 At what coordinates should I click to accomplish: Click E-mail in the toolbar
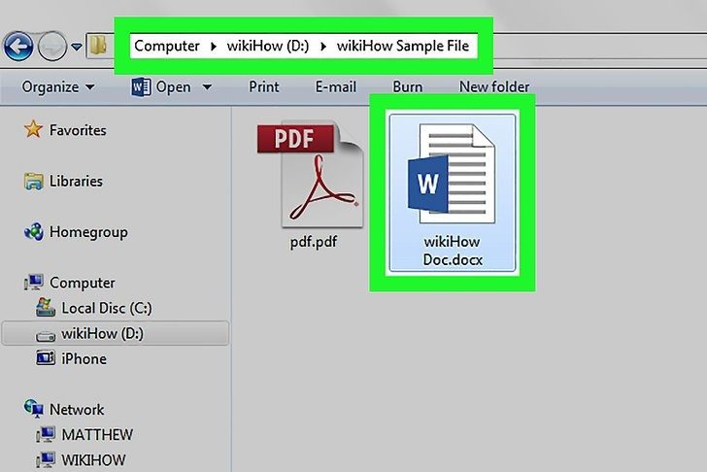(x=337, y=86)
